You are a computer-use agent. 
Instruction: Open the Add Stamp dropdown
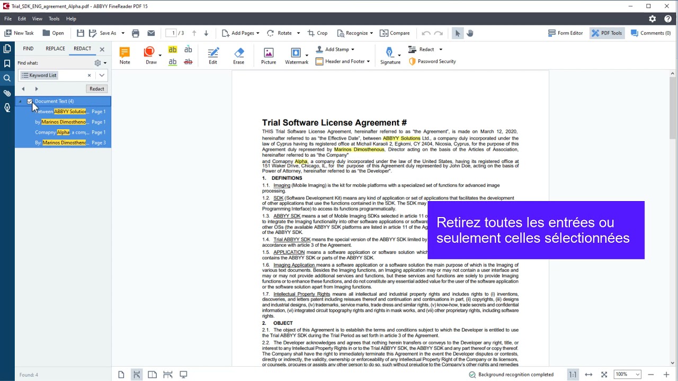(x=353, y=49)
